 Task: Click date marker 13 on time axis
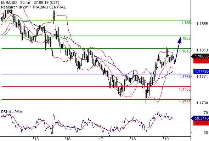(x=36, y=139)
